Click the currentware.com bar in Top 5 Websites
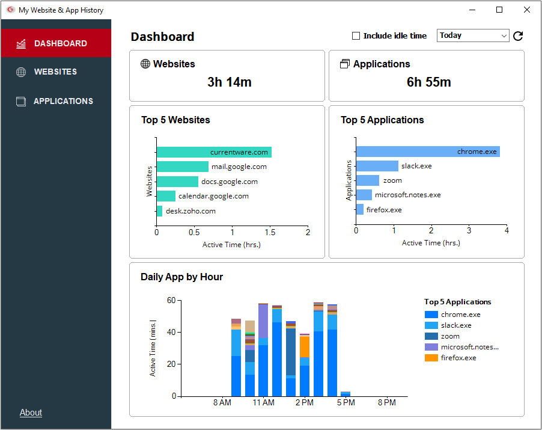The image size is (542, 430). [x=213, y=152]
